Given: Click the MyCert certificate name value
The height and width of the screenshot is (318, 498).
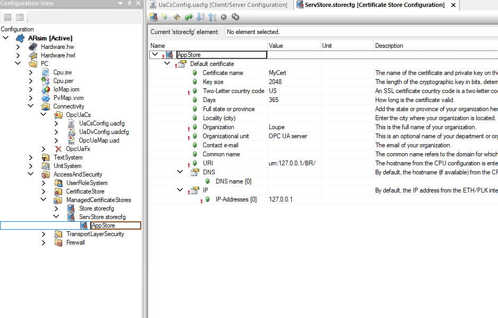Looking at the screenshot, I should pos(277,73).
